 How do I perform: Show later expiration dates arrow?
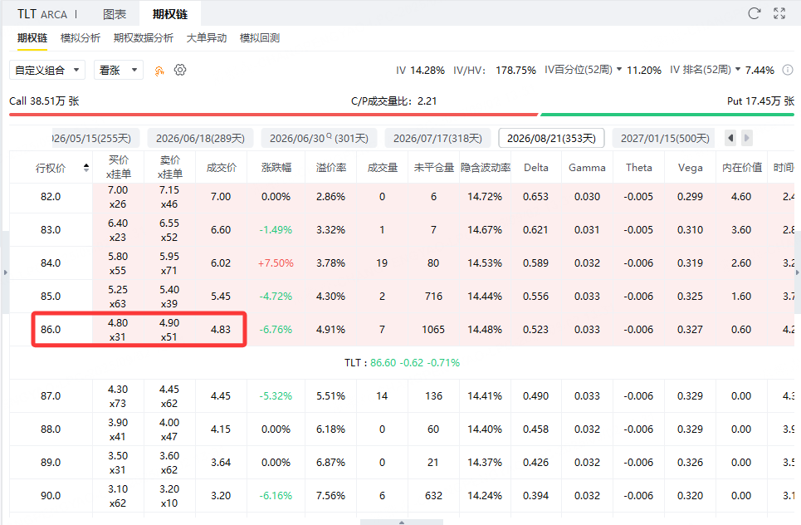pyautogui.click(x=746, y=138)
